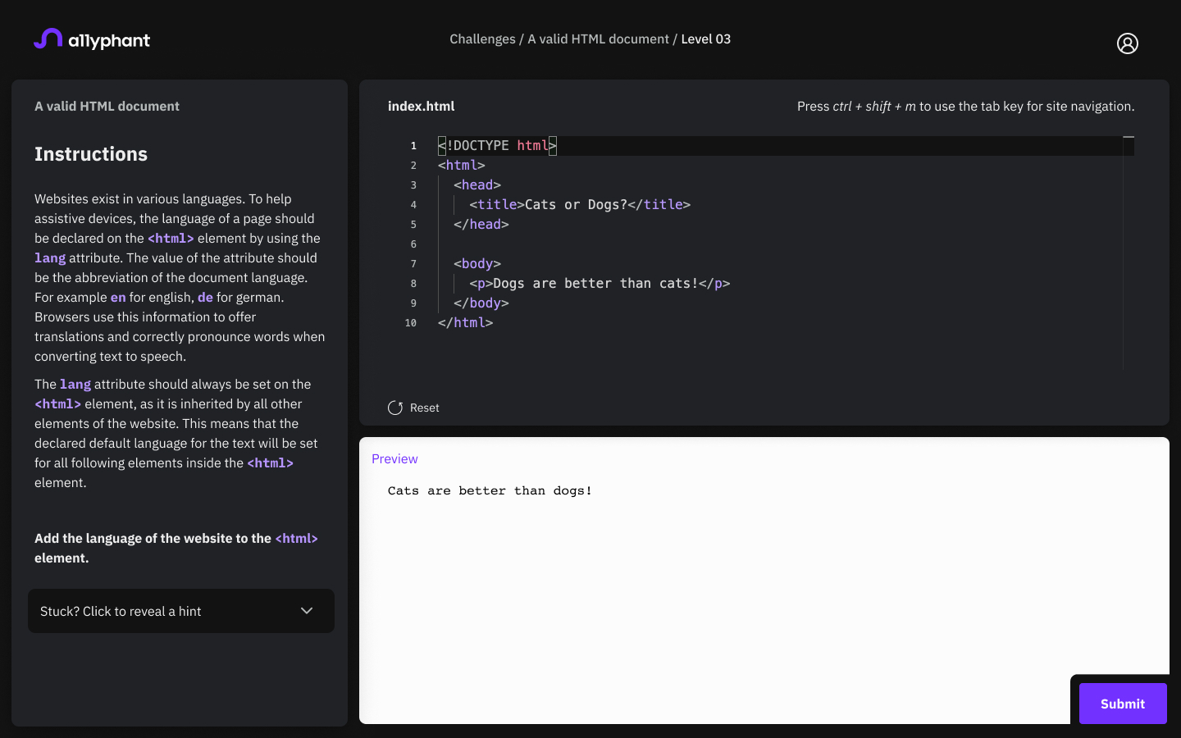Click the opening body tag on line 7
Image resolution: width=1181 pixels, height=738 pixels.
pyautogui.click(x=477, y=264)
